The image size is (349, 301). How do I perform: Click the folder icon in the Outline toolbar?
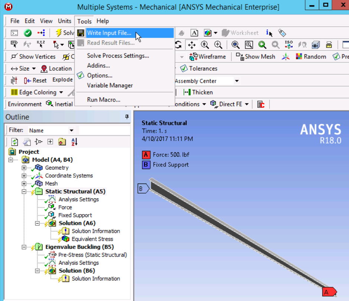pos(62,142)
